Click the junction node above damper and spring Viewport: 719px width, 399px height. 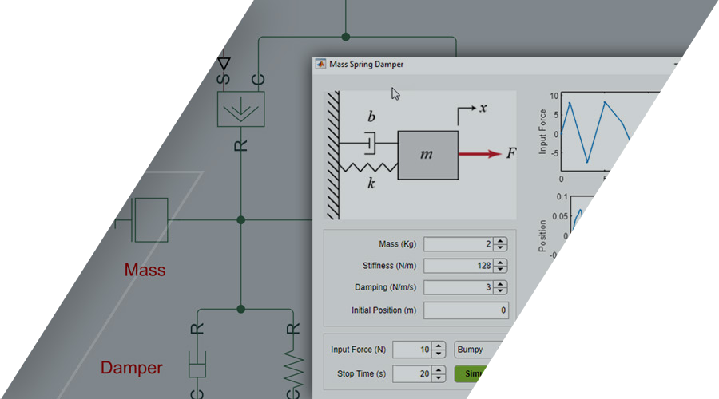tap(240, 309)
